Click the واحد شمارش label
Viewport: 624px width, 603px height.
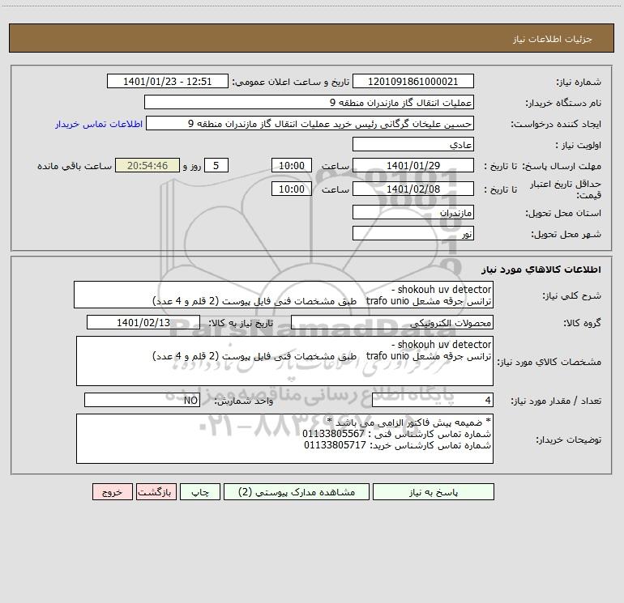244,401
